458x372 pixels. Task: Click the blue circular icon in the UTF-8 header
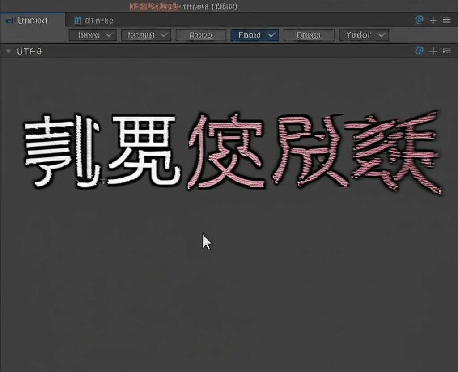420,51
